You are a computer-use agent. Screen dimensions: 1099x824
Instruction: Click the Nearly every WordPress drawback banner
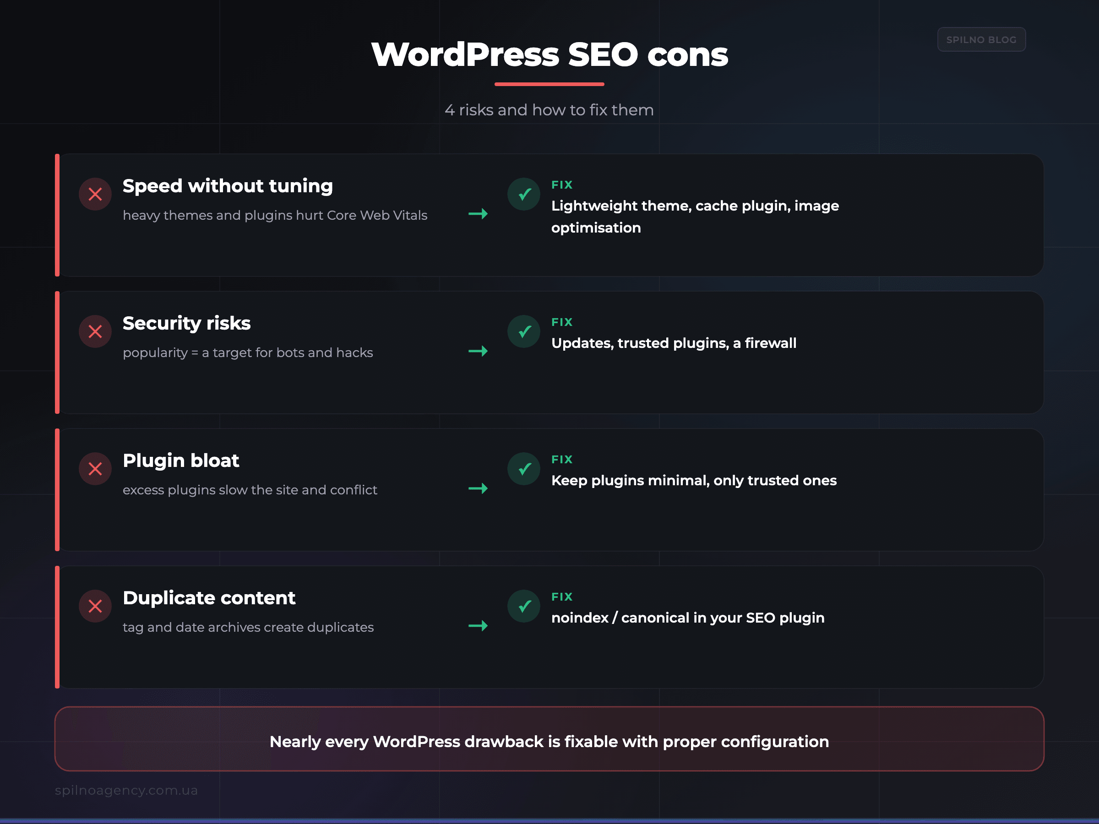tap(549, 739)
